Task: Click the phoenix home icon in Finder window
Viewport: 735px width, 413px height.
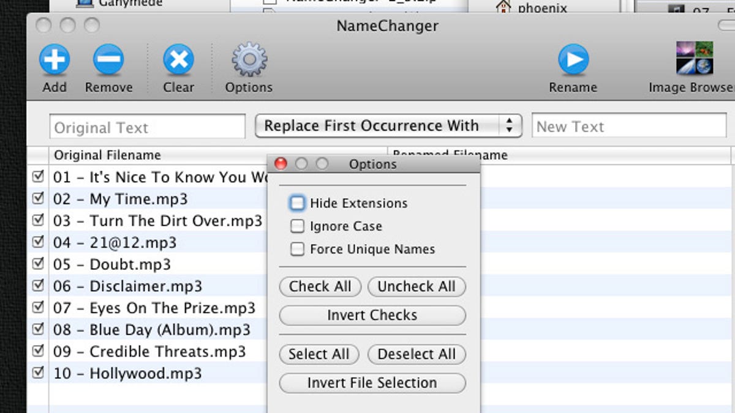Action: (503, 7)
